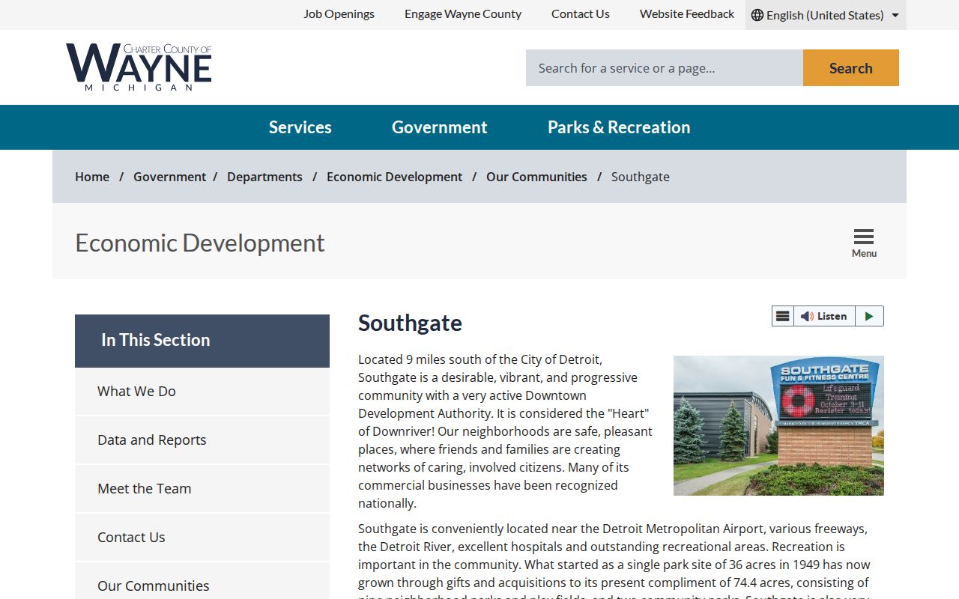Viewport: 959px width, 599px height.
Task: Open Engage Wayne County link
Action: [x=463, y=14]
